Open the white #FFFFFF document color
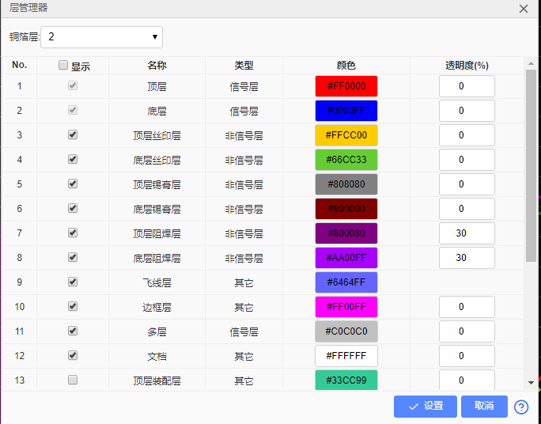541x424 pixels. (x=346, y=356)
